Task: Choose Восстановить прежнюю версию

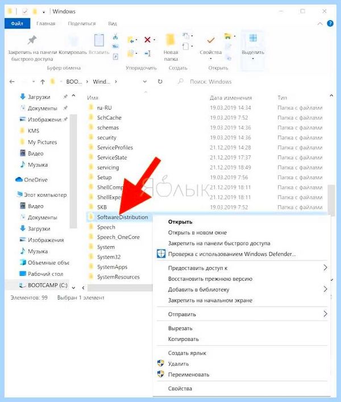Action: (210, 279)
